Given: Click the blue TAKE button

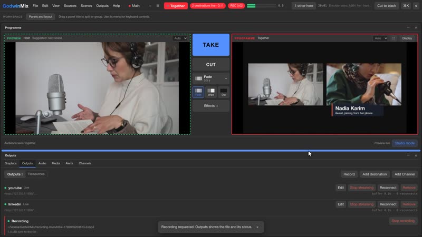Looking at the screenshot, I should pyautogui.click(x=210, y=45).
